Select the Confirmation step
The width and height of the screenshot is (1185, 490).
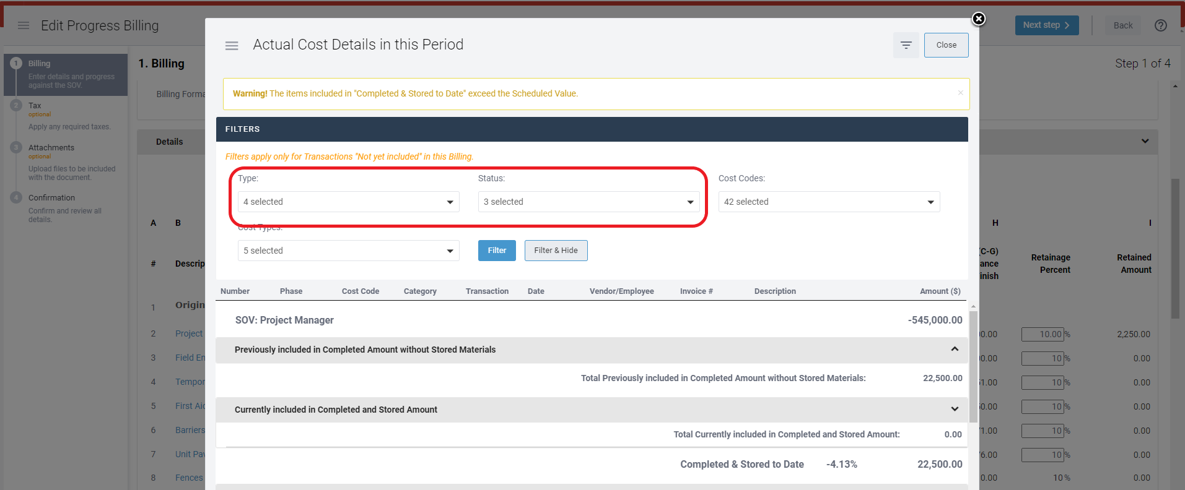(x=51, y=198)
